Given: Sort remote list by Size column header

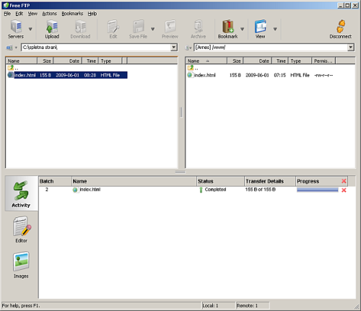Looking at the screenshot, I should tap(235, 61).
